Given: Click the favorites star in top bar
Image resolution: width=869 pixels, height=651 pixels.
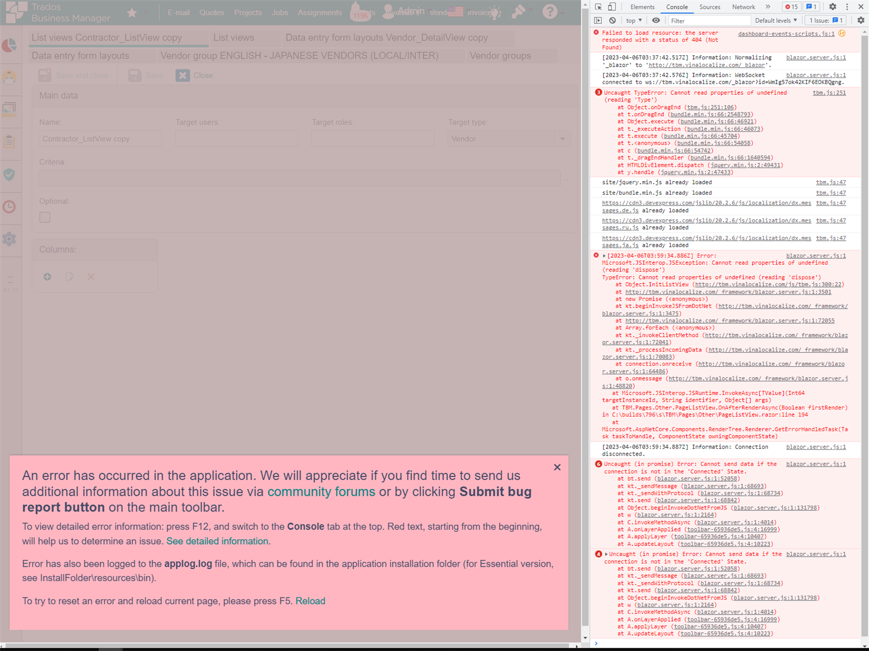Looking at the screenshot, I should click(x=132, y=12).
